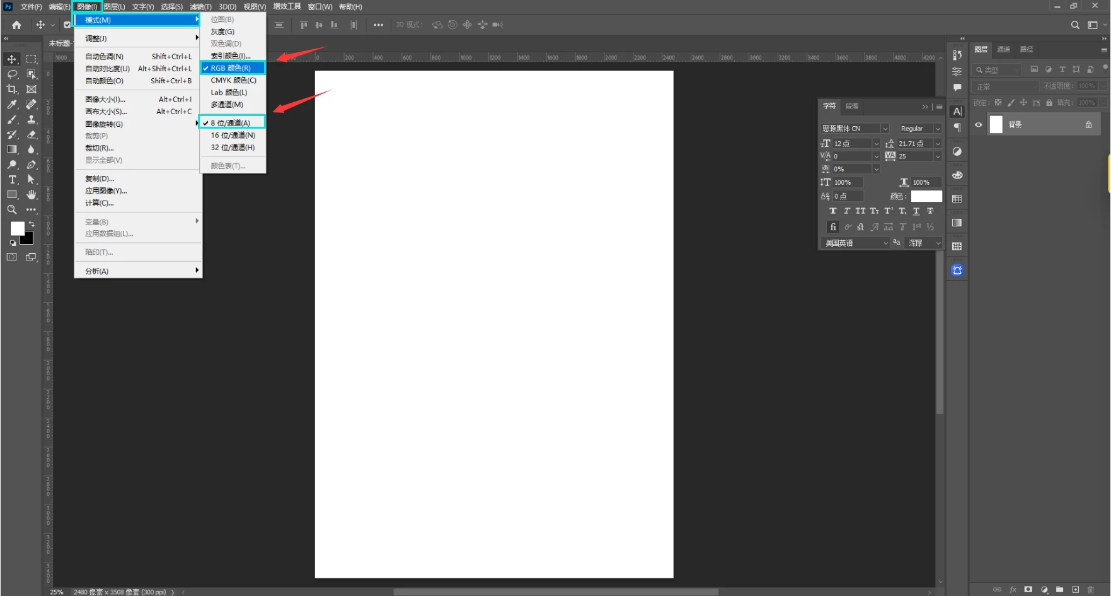
Task: Choose 16 位/通道(N) bit depth
Action: click(x=233, y=136)
